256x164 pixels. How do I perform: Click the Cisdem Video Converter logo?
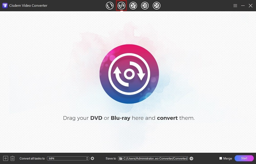5,6
